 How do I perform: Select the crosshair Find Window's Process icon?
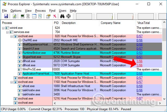(68, 16)
